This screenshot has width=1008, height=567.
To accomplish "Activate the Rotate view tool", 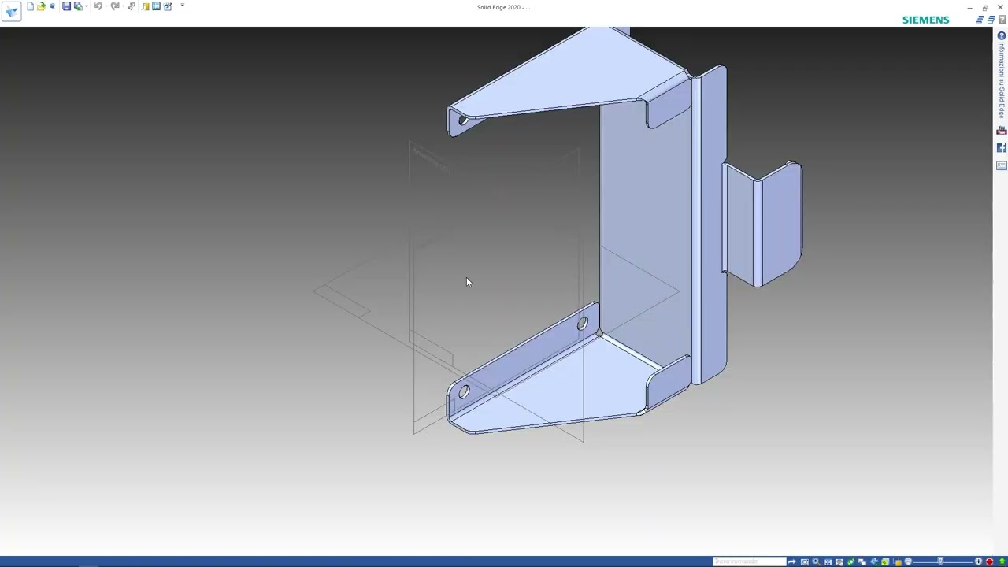I will pyautogui.click(x=850, y=561).
